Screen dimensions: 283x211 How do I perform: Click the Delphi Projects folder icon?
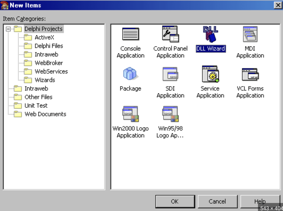[18, 29]
